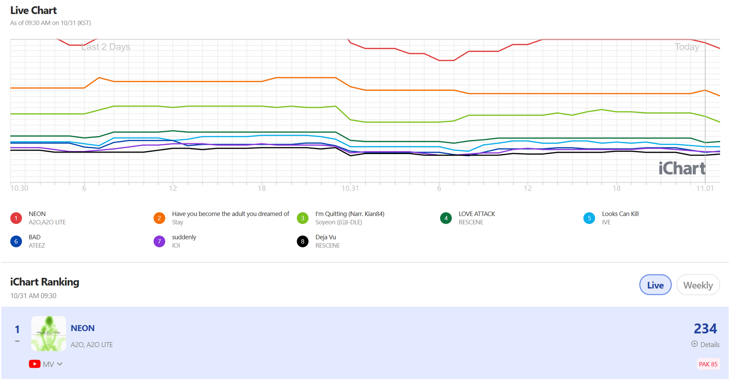Click the YouTube MV icon
Screen dimensions: 734x380
[35, 364]
